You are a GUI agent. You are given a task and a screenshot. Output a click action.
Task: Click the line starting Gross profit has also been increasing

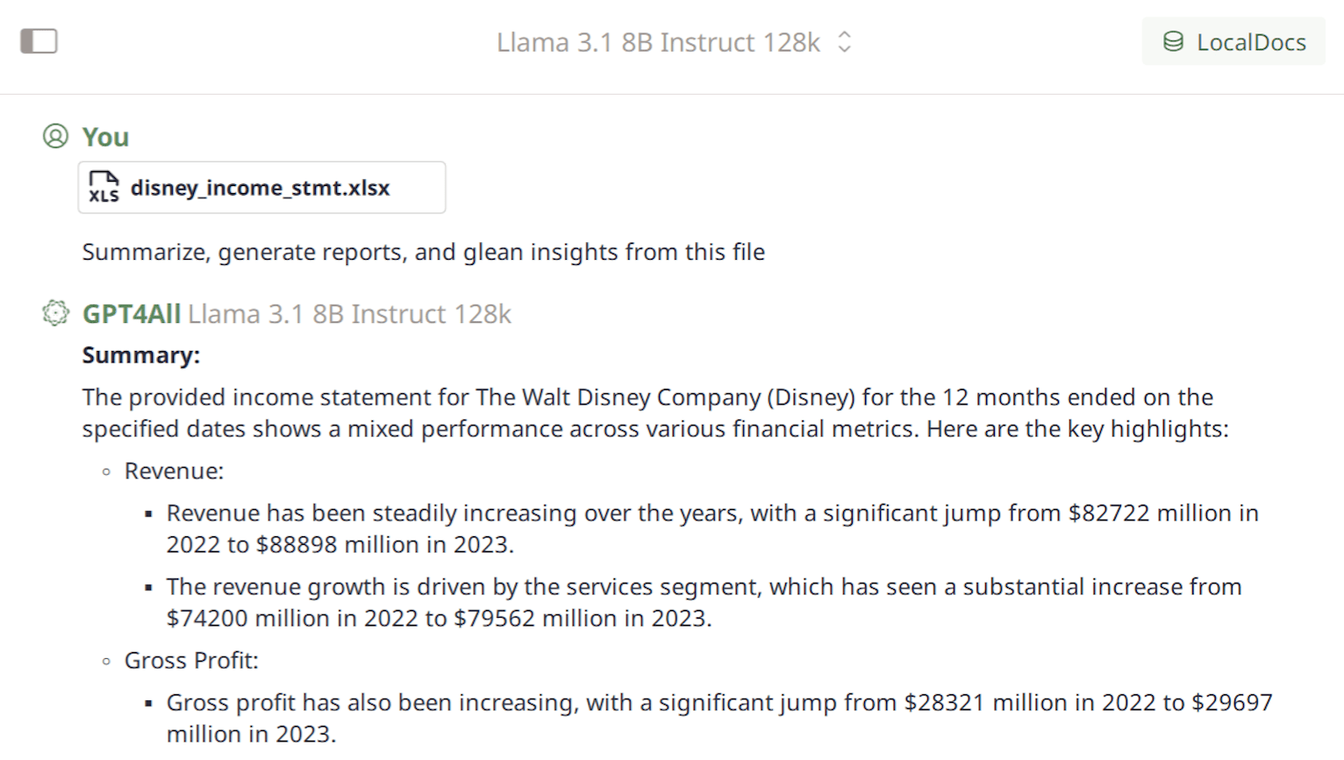[x=719, y=703]
